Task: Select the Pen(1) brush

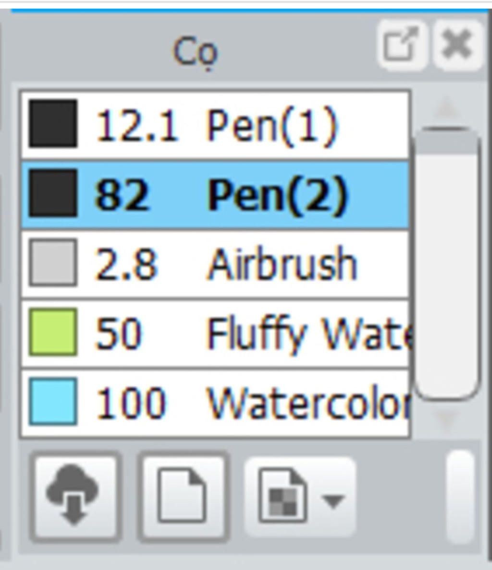Action: (215, 125)
